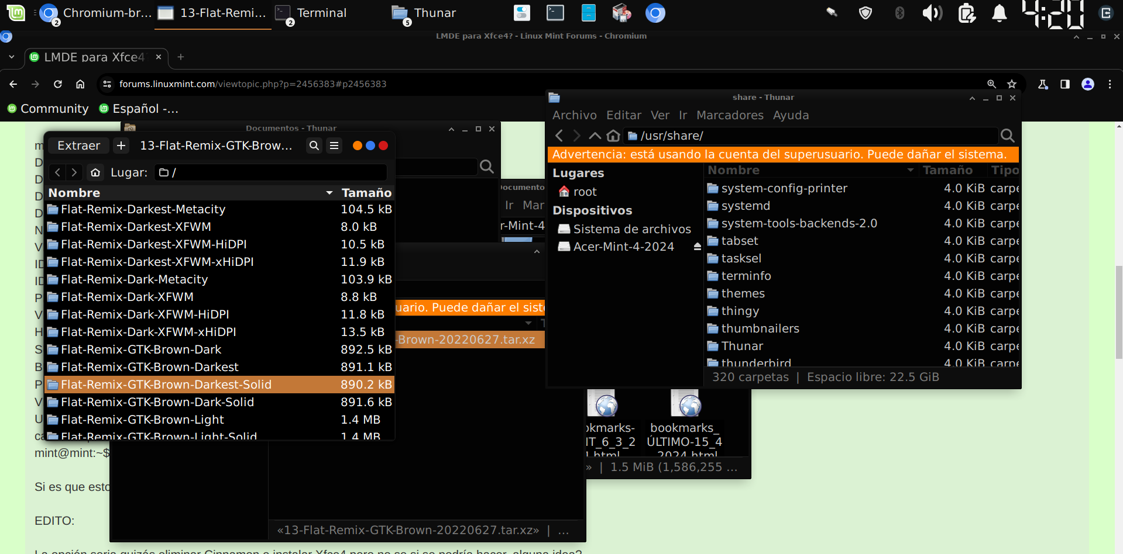Launch the software manager disc icon
The width and height of the screenshot is (1123, 554).
[x=621, y=13]
